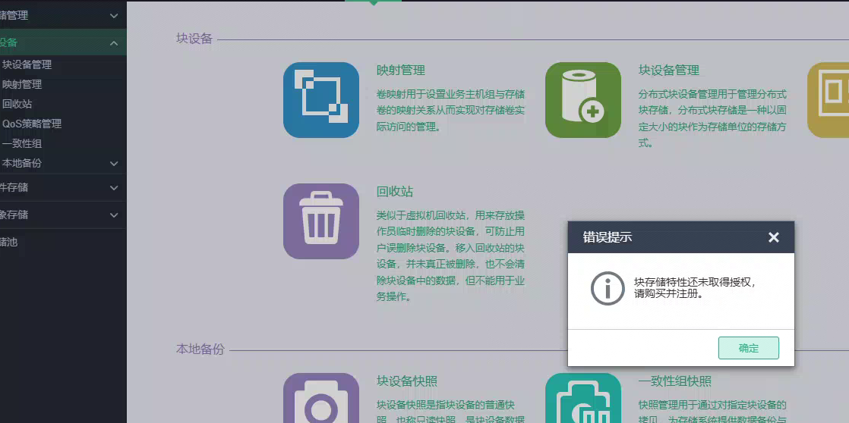Click the 块设备快照 description text
The image size is (849, 423).
[x=450, y=411]
